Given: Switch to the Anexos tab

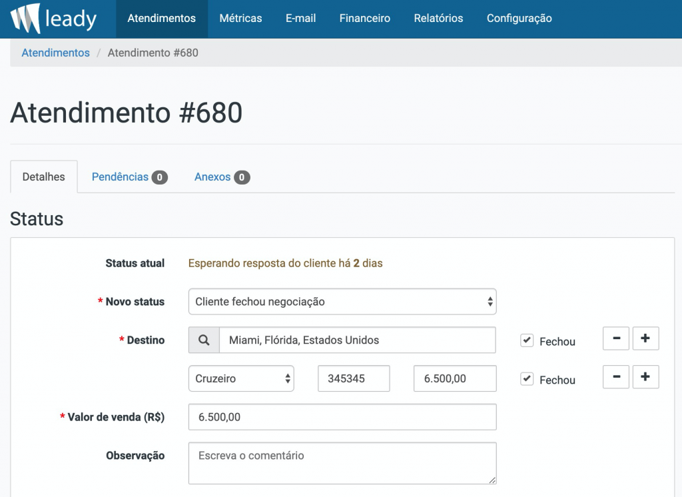Looking at the screenshot, I should 222,177.
